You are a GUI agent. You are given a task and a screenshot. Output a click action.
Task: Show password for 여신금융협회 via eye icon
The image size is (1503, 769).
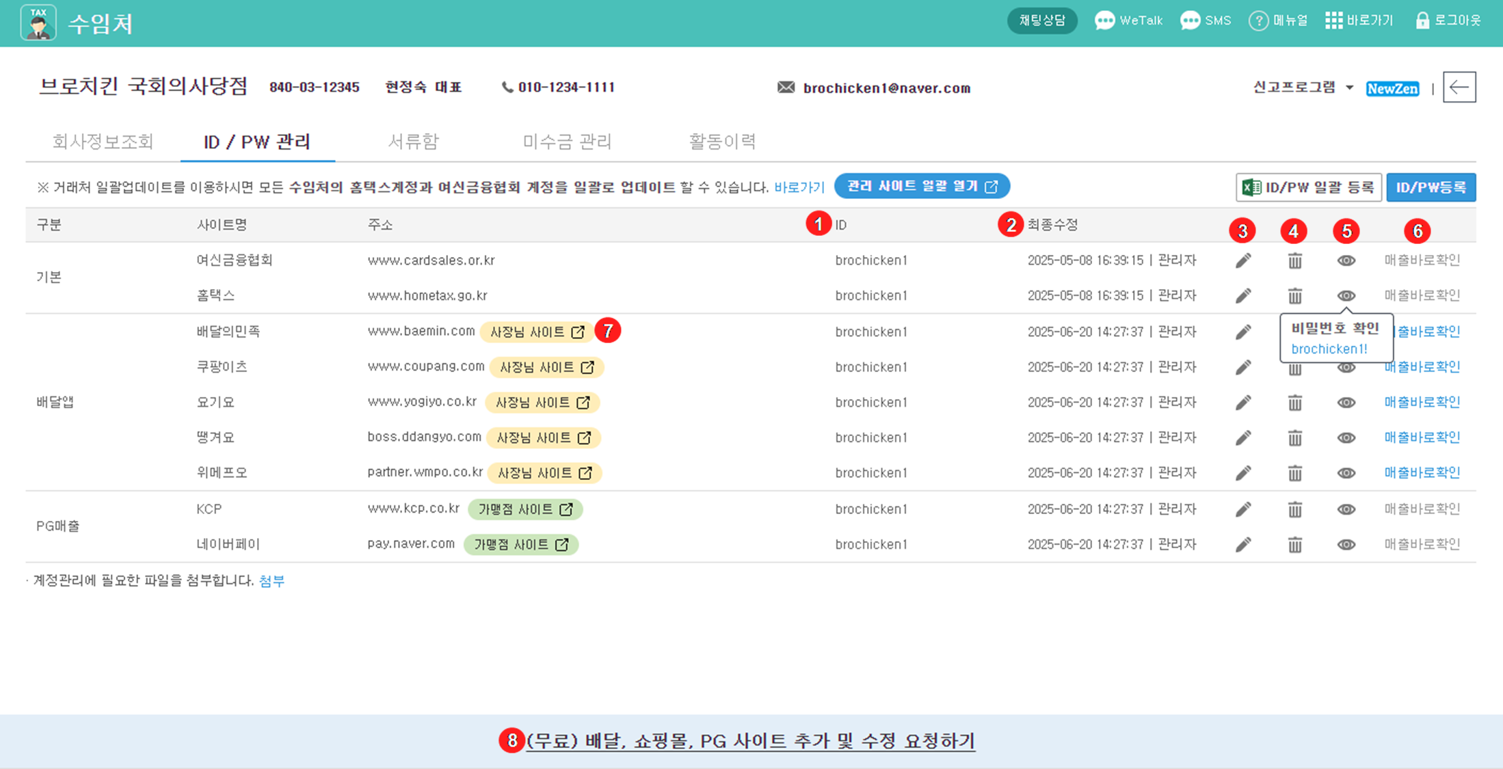(1346, 260)
